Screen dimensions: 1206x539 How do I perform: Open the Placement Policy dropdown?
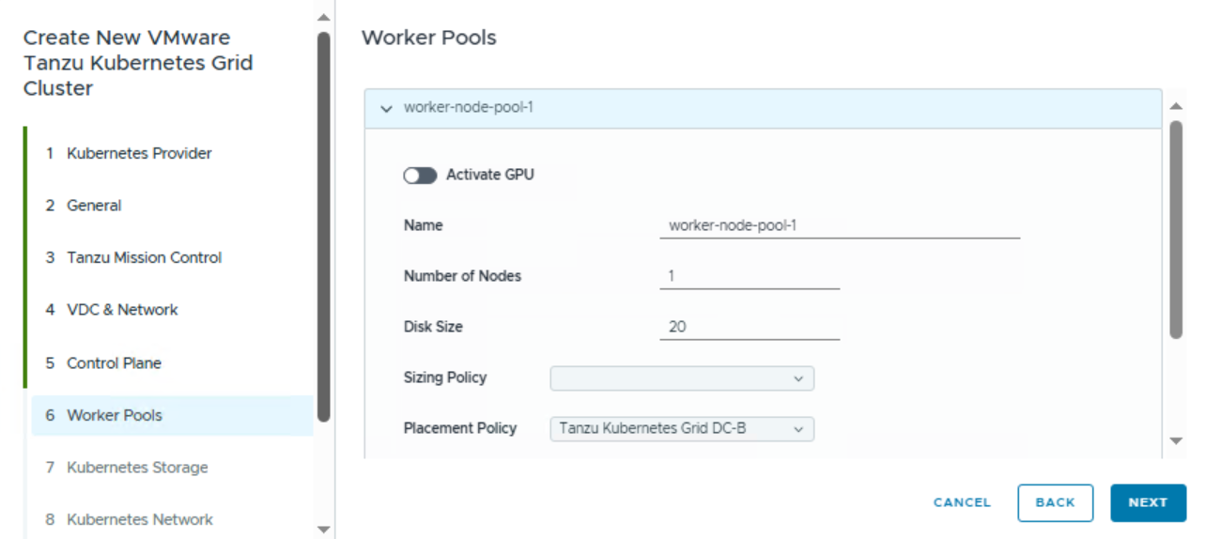pos(682,429)
